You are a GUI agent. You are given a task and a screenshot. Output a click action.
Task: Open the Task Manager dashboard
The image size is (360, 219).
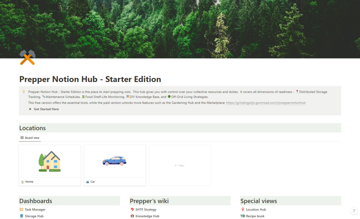coord(34,209)
